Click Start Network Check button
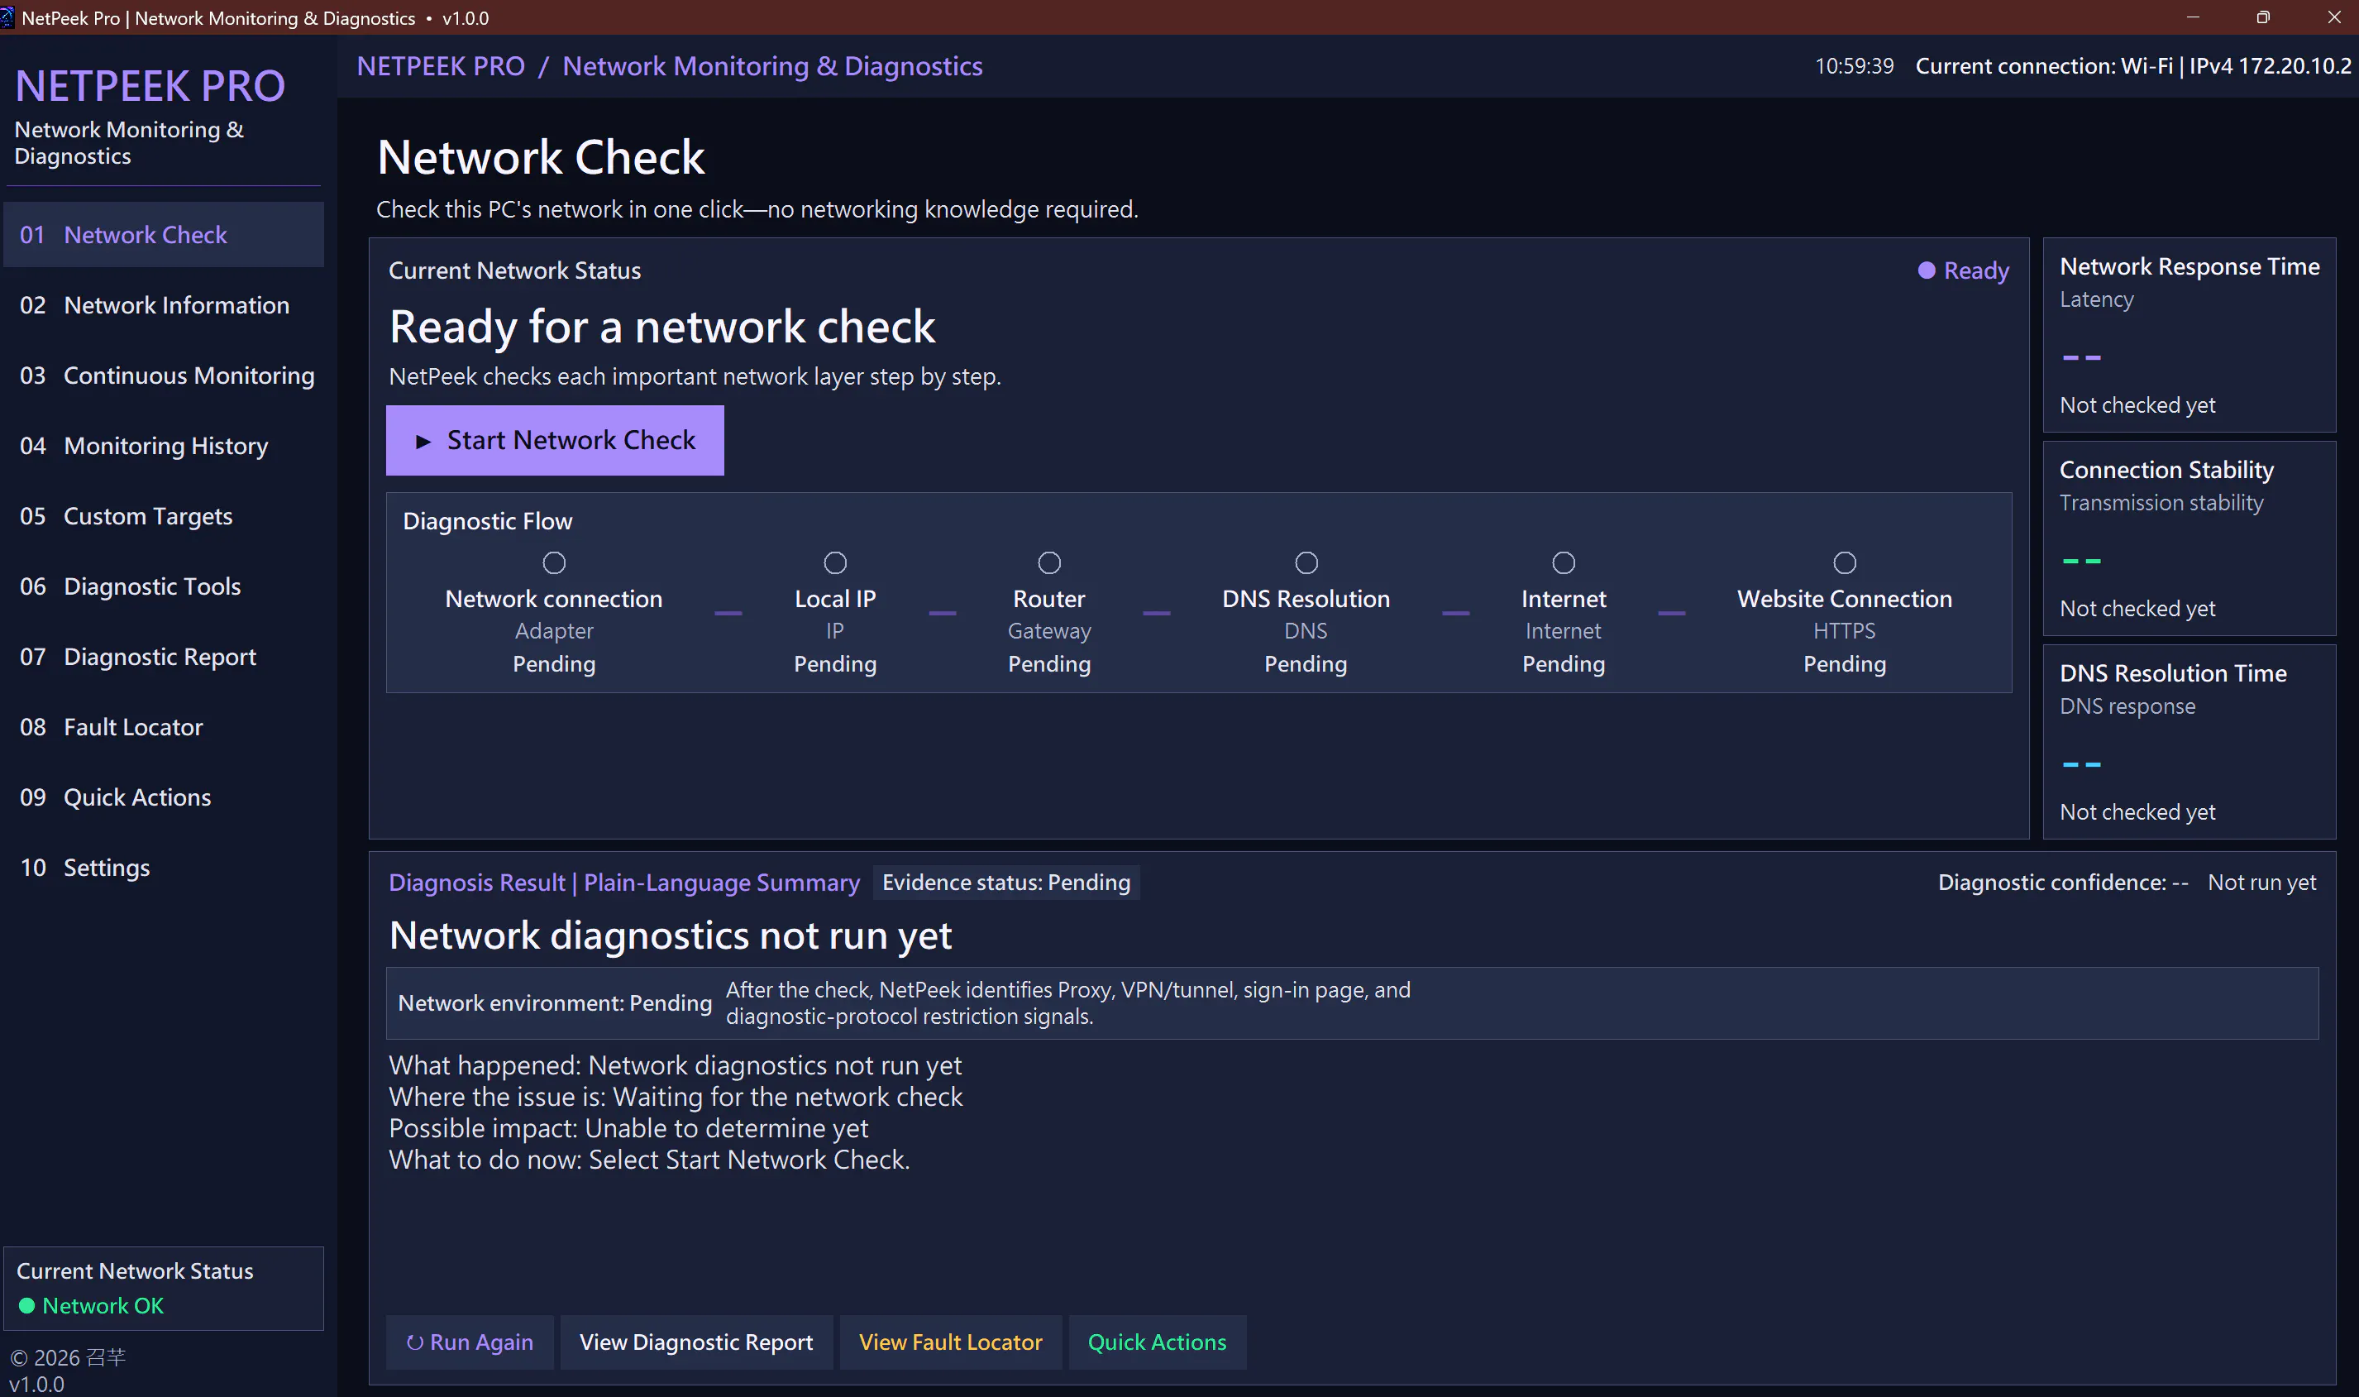Screen dimensions: 2359x1397 pyautogui.click(x=554, y=441)
